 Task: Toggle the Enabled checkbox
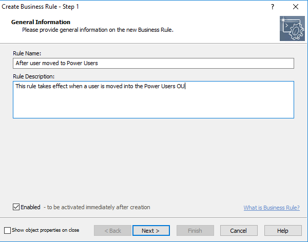point(16,207)
